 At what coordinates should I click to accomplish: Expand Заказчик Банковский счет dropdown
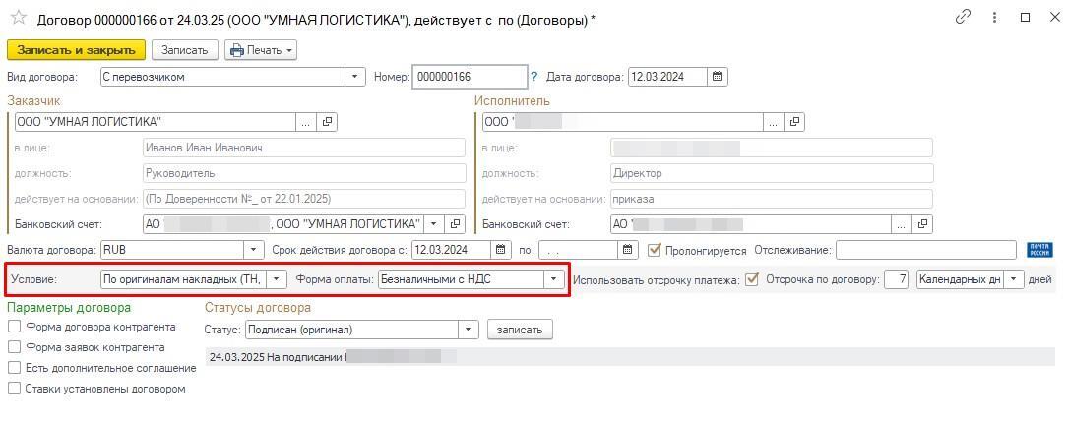pos(433,223)
